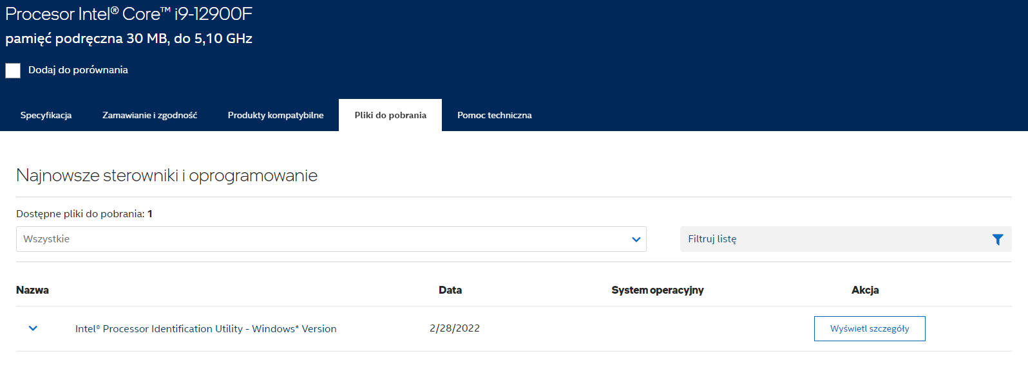Switch to the Specyfikacja tab

(x=46, y=115)
